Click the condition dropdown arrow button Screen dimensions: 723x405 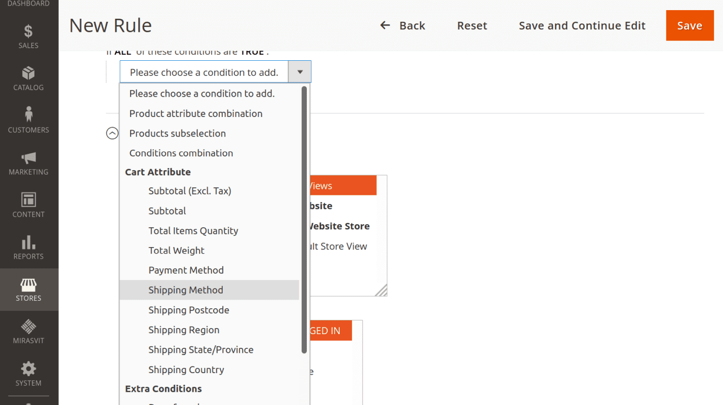(300, 72)
